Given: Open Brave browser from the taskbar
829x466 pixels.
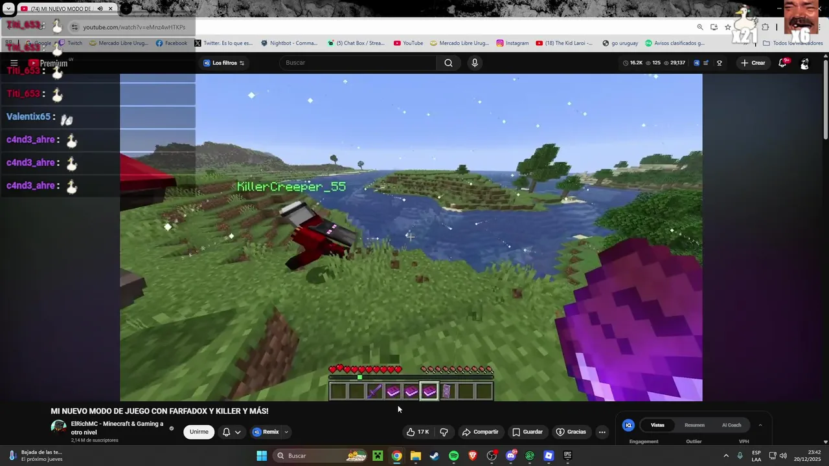Looking at the screenshot, I should [x=472, y=456].
